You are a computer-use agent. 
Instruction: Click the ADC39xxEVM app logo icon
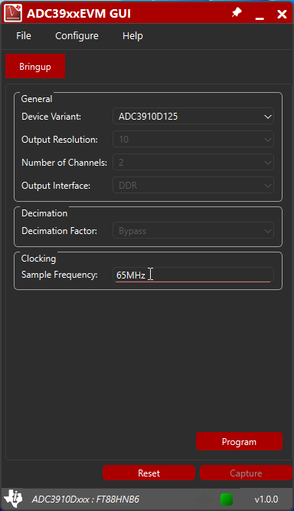(13, 13)
